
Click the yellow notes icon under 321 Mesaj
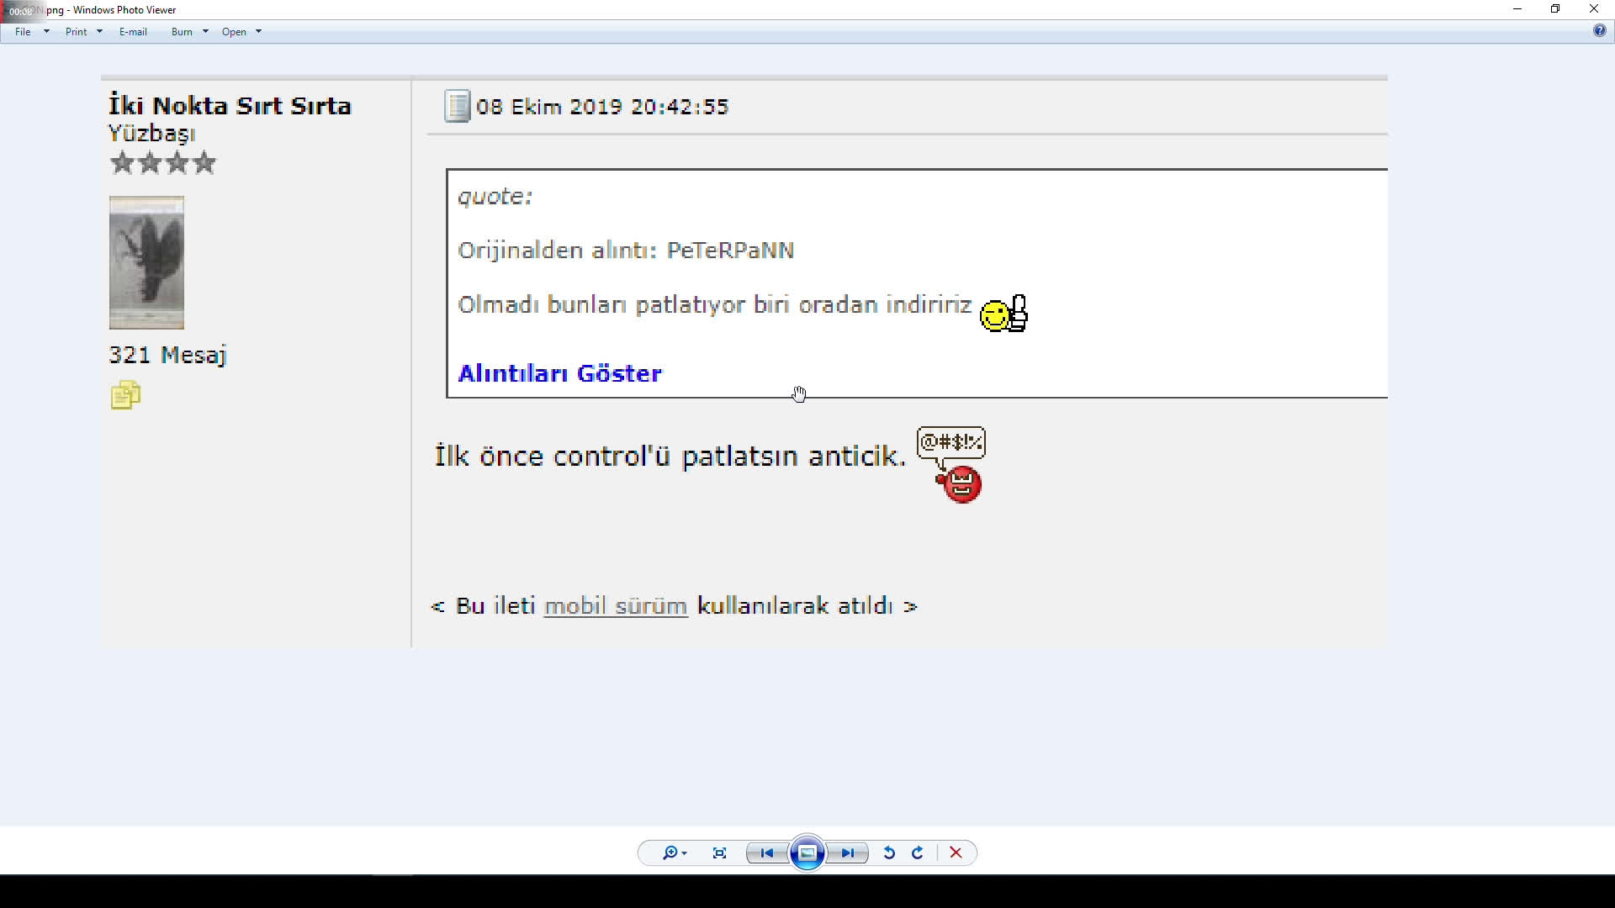click(125, 395)
